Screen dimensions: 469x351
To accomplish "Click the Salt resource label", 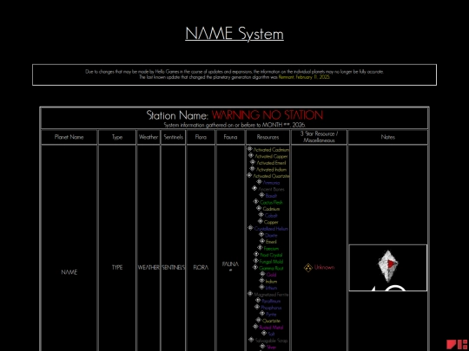I will (x=271, y=334).
